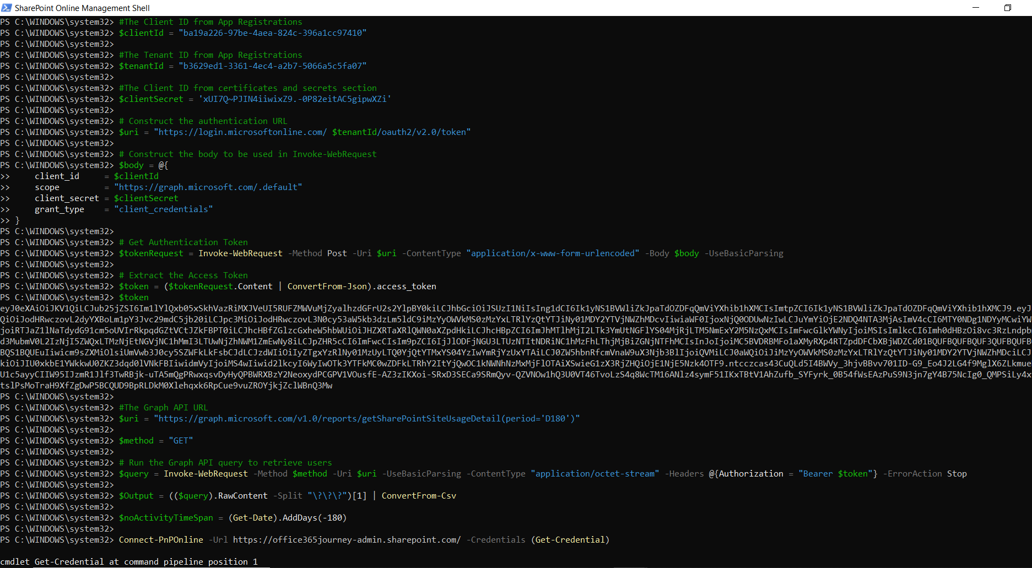Click the "GET" method string
The image size is (1032, 568).
tap(181, 441)
